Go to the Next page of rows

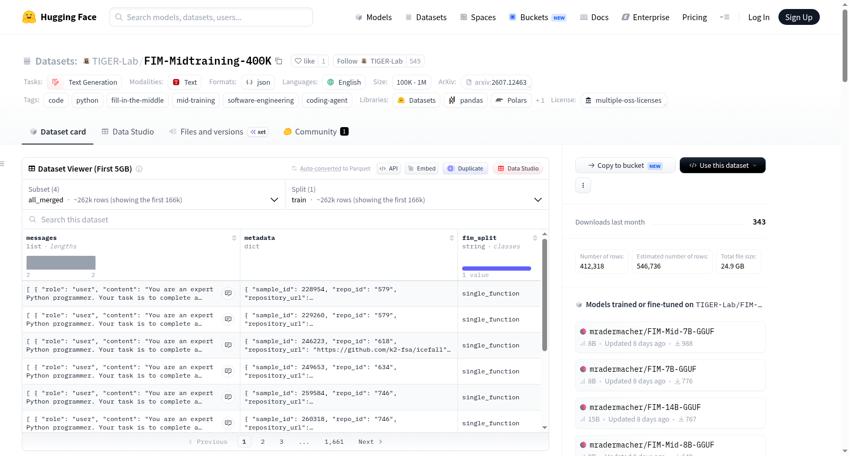point(370,442)
